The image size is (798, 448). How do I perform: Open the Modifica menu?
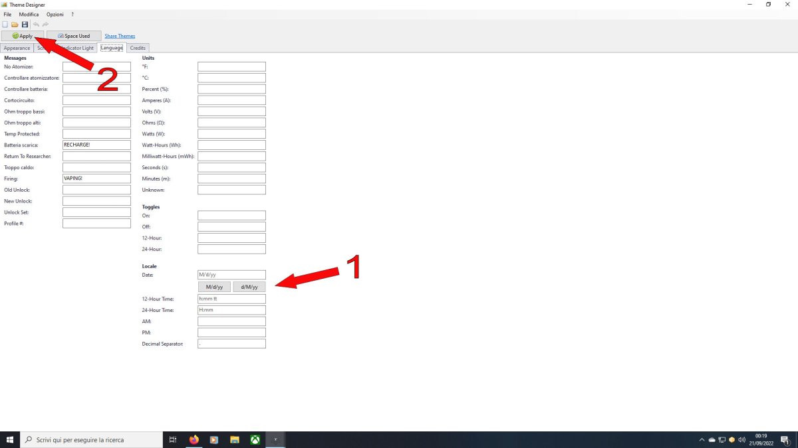click(29, 14)
